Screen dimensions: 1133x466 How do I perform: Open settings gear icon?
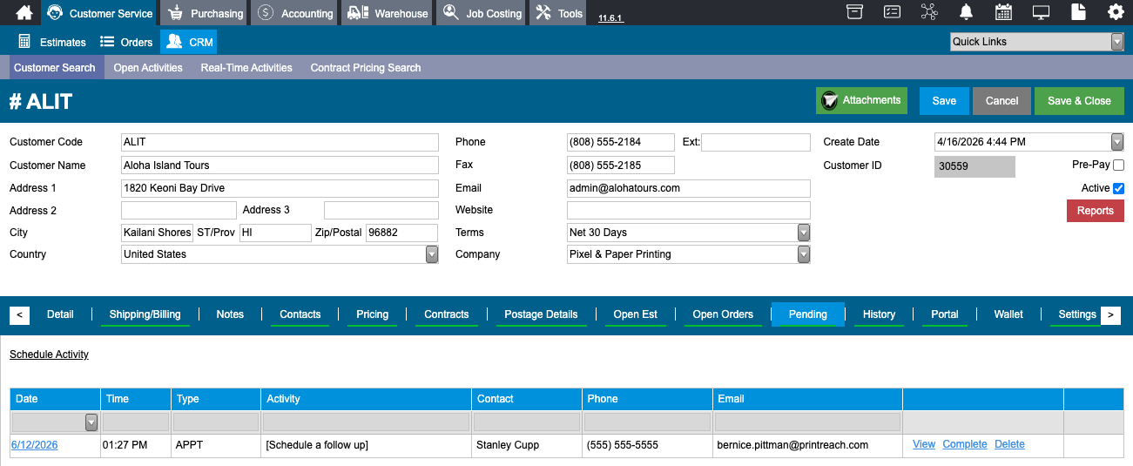(1116, 12)
